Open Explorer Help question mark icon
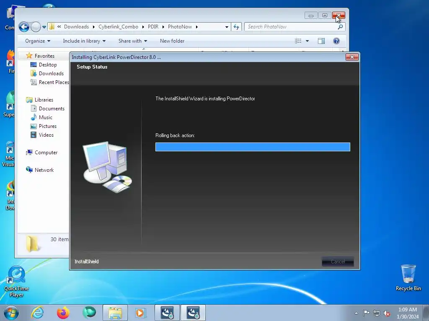 tap(336, 41)
